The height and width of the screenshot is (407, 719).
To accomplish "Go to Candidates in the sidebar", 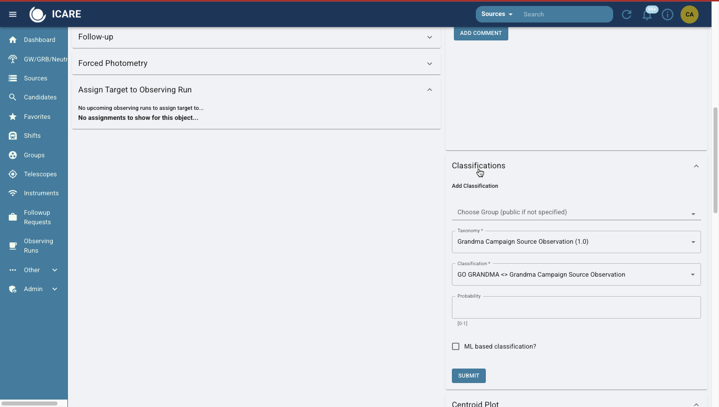I will coord(40,97).
